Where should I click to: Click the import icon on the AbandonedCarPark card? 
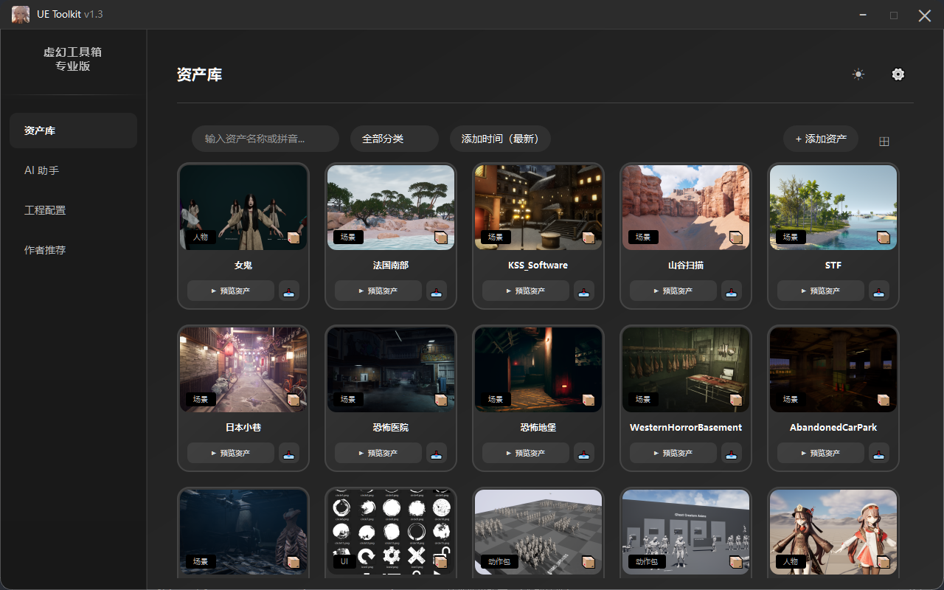coord(878,454)
